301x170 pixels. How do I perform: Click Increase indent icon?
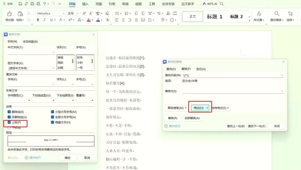point(143,13)
